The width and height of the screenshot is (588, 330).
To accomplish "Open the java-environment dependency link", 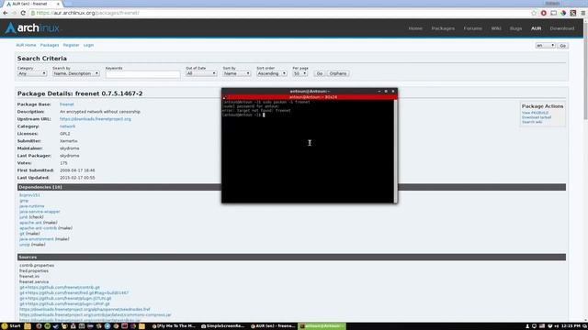I will [x=37, y=239].
